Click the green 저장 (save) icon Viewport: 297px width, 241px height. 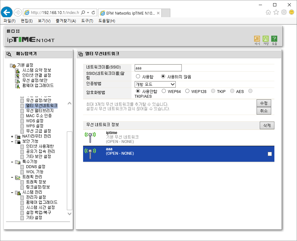tap(266, 39)
